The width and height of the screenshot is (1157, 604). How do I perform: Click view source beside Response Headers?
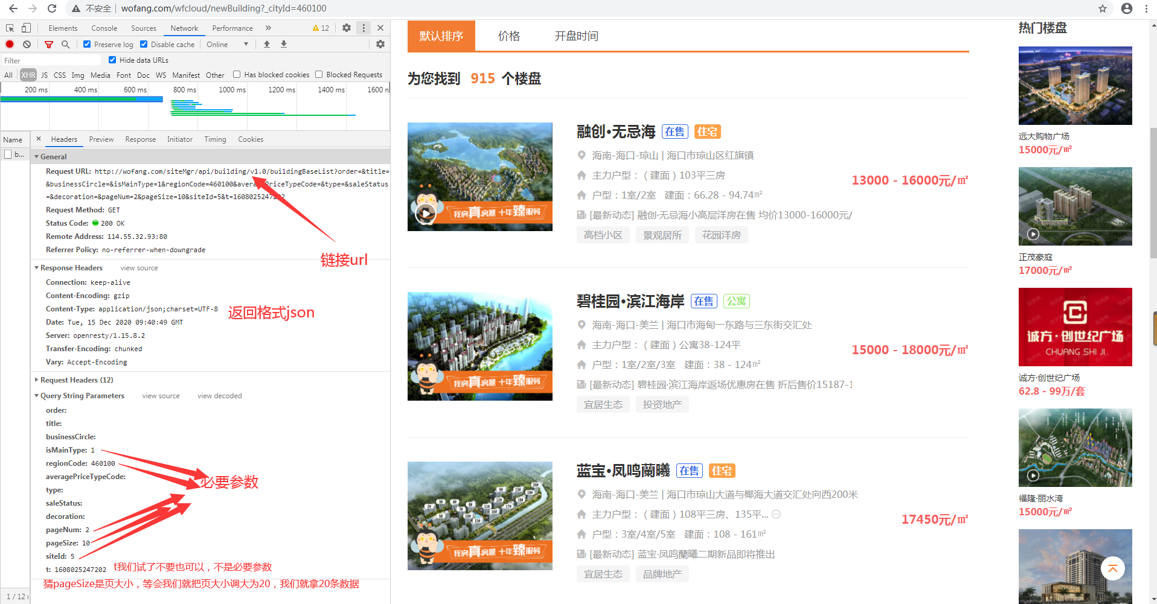(x=139, y=268)
